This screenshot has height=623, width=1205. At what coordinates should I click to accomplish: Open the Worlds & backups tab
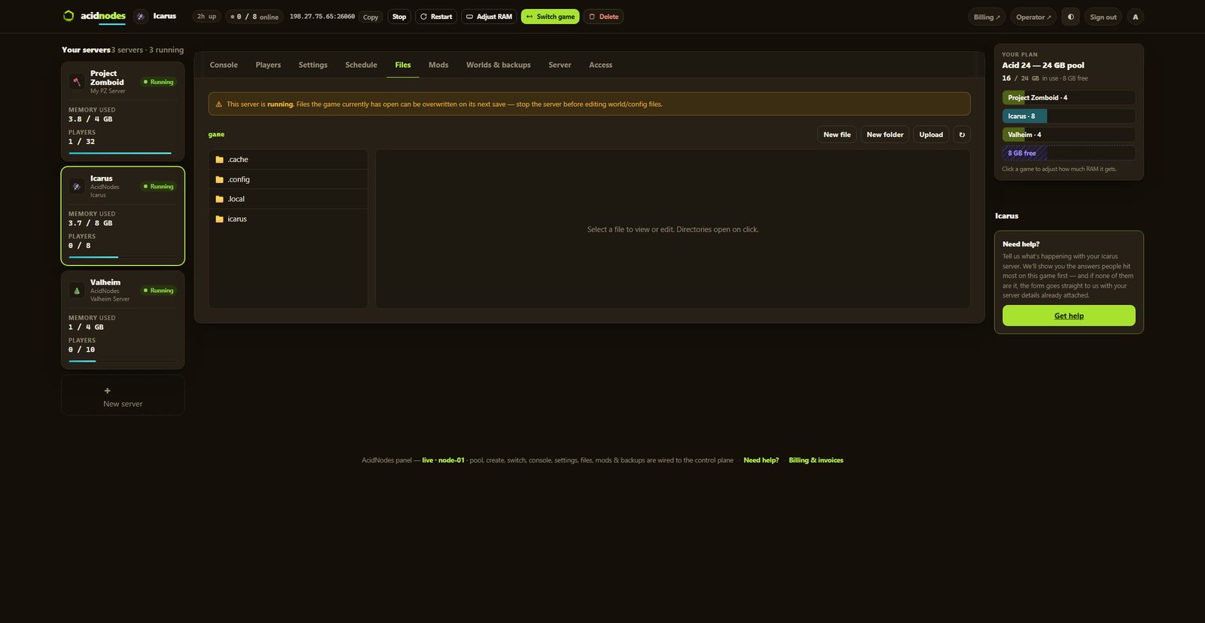coord(499,65)
